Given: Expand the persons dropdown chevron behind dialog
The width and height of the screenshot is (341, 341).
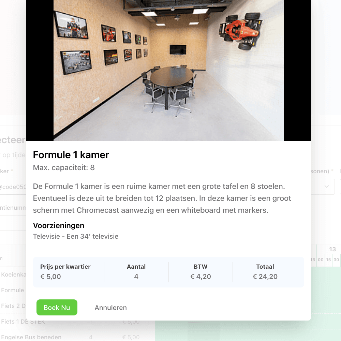Looking at the screenshot, I should pyautogui.click(x=327, y=187).
